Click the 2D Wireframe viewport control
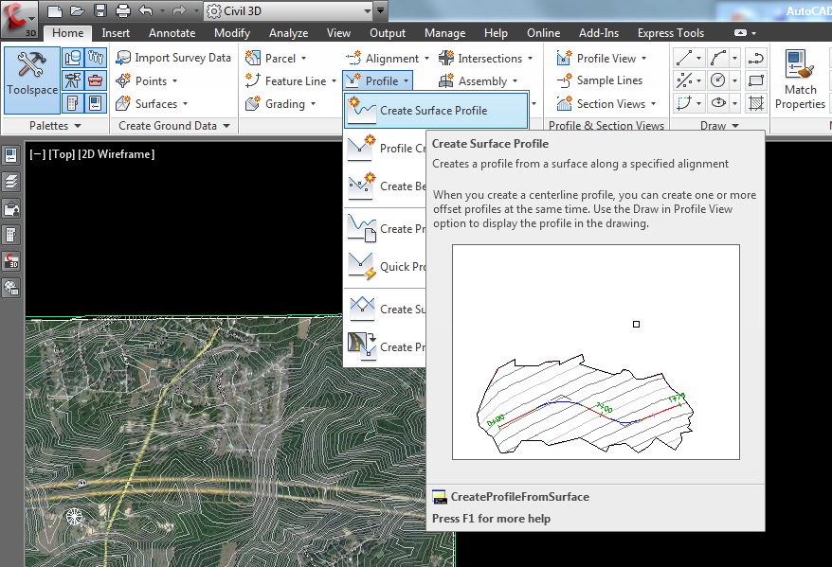The image size is (832, 567). (x=114, y=153)
